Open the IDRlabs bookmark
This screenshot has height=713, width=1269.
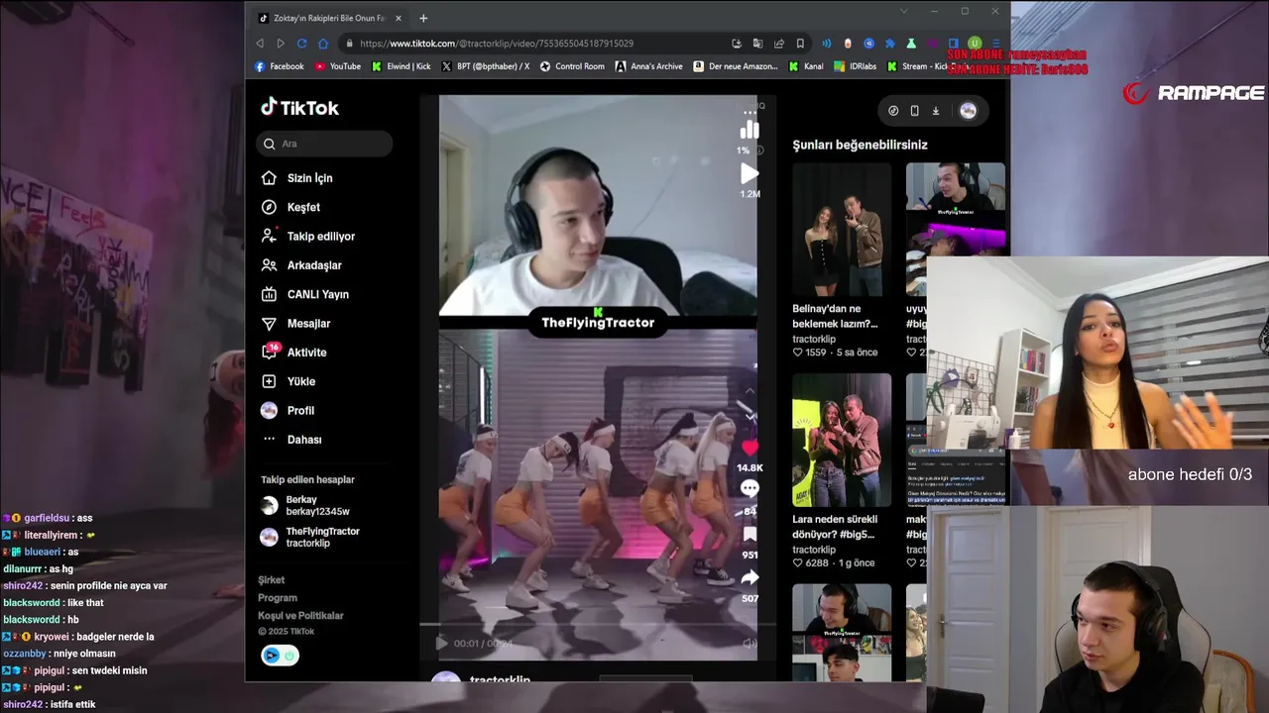[856, 66]
